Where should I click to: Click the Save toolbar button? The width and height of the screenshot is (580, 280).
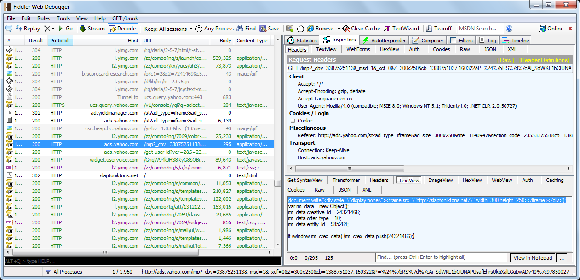pyautogui.click(x=270, y=29)
